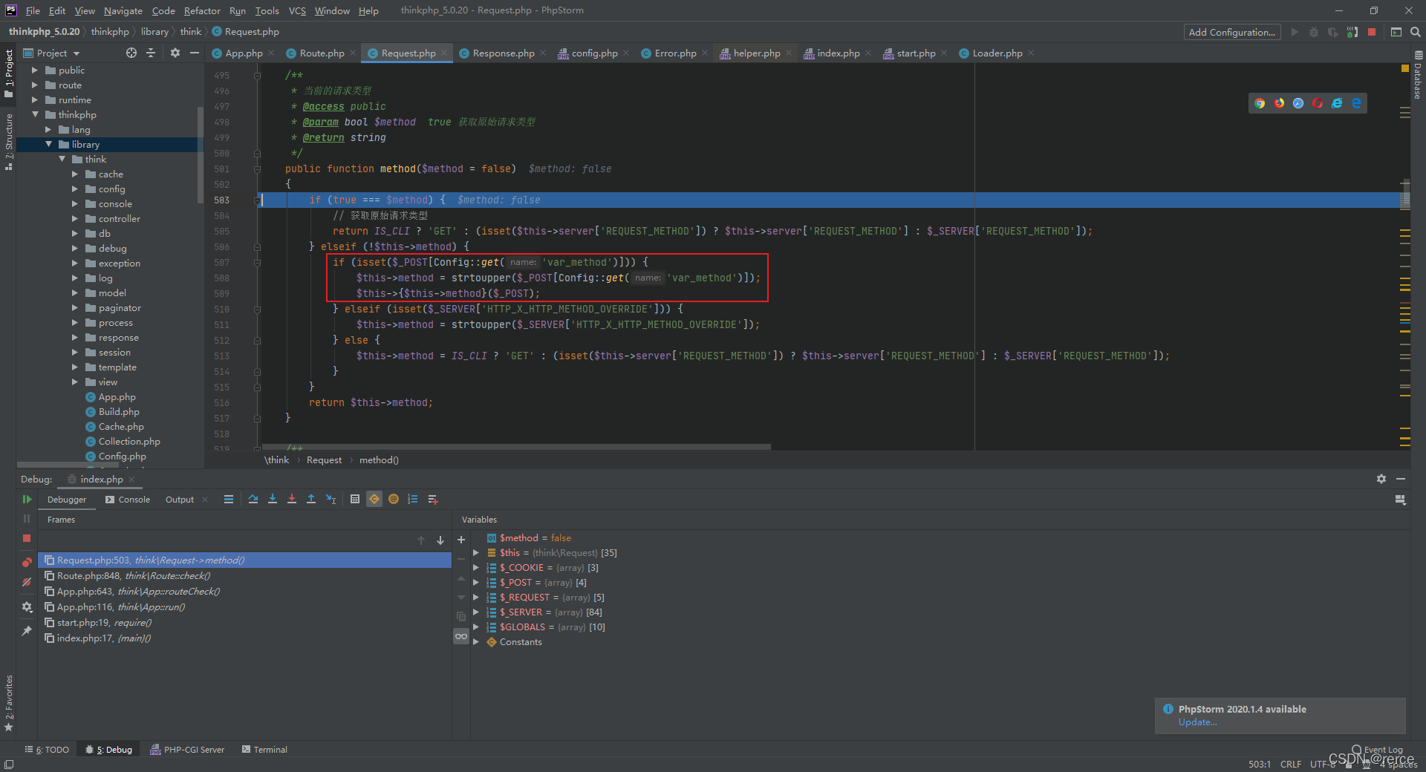1426x772 pixels.
Task: Close the helper.php editor tab
Action: pyautogui.click(x=789, y=53)
